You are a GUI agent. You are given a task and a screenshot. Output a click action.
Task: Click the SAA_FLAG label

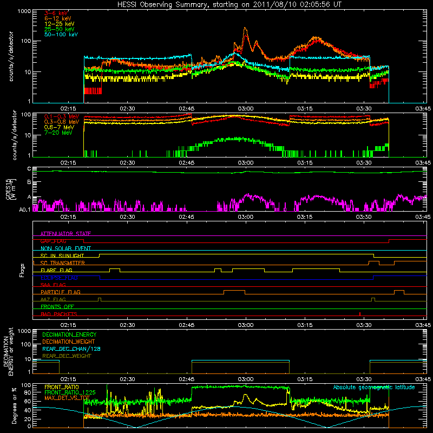click(x=53, y=285)
